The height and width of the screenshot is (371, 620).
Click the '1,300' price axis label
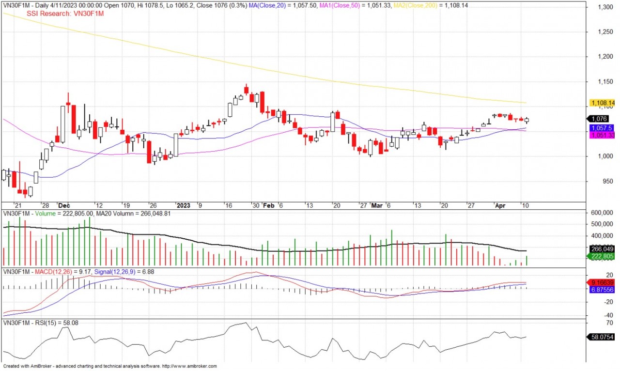click(605, 7)
